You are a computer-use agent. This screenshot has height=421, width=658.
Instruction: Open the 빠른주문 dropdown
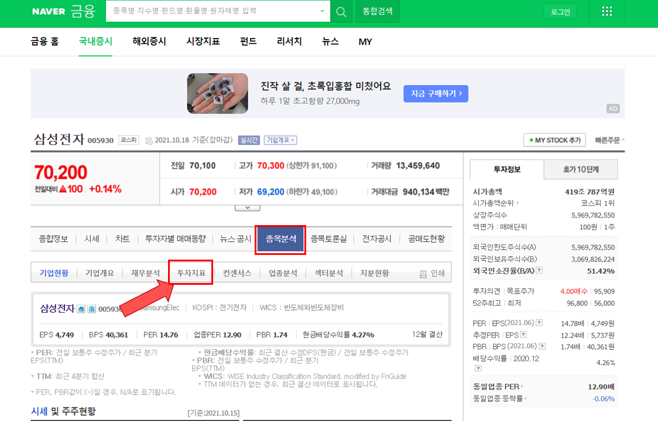610,140
